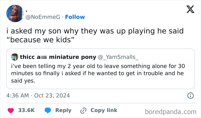Open the NoEmmeG profile avatar

pos(15,13)
